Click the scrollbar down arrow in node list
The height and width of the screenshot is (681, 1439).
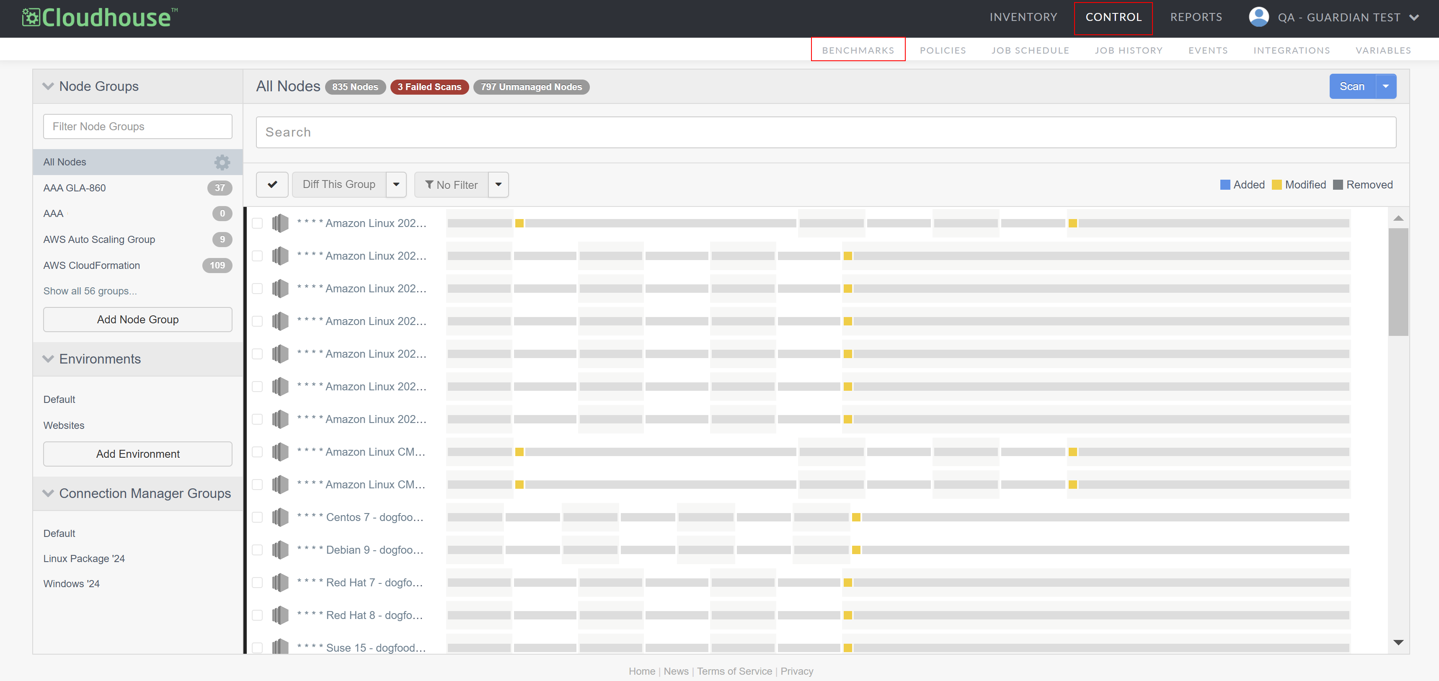(x=1398, y=642)
